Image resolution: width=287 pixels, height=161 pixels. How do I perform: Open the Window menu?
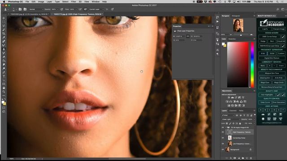pyautogui.click(x=96, y=2)
